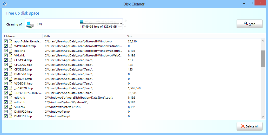Click path C:\Windows\SoftwareDistribution\DataStore\Logs\
Image resolution: width=268 pixels, height=135 pixels.
pyautogui.click(x=79, y=98)
